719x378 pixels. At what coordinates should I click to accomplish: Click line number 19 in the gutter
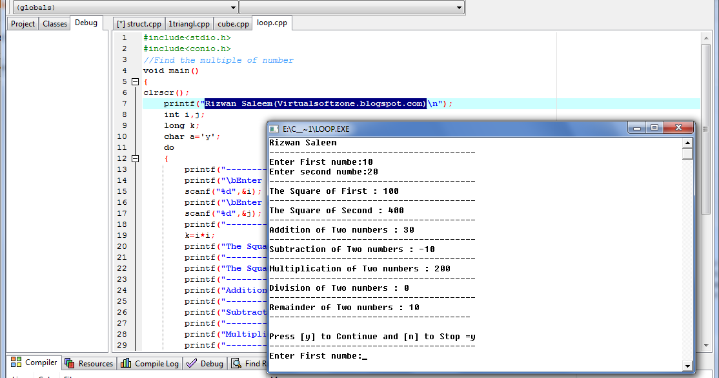[122, 235]
